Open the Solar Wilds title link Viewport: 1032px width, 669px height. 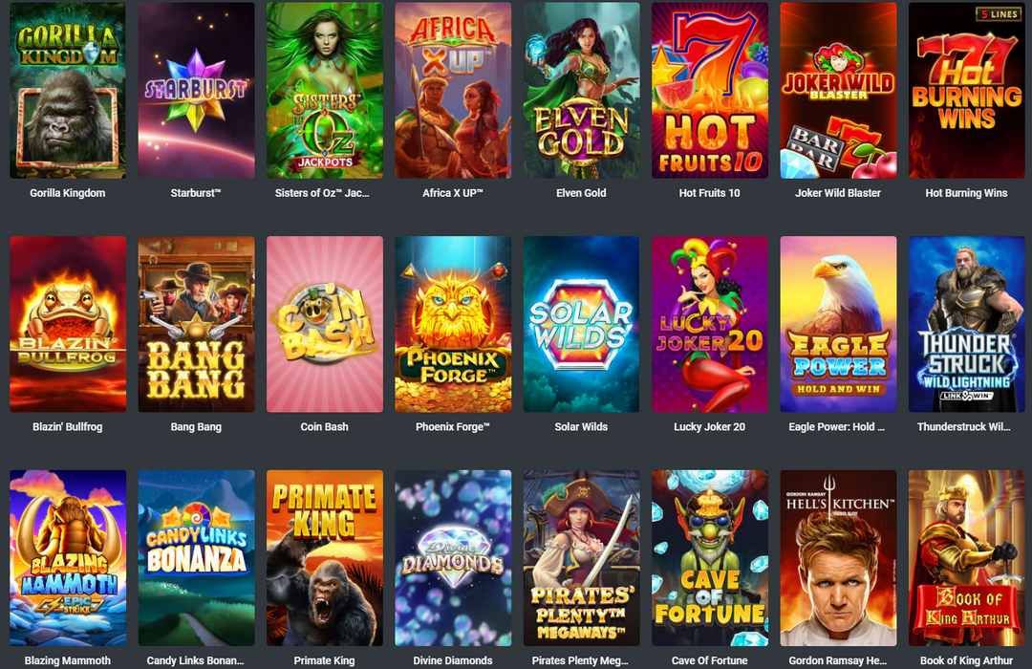581,426
